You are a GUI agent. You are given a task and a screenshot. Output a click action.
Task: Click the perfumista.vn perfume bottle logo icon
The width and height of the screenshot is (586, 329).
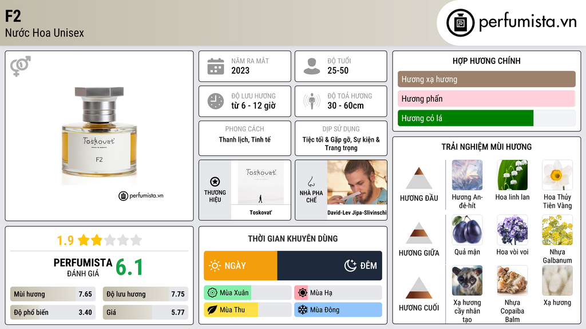[x=460, y=23]
